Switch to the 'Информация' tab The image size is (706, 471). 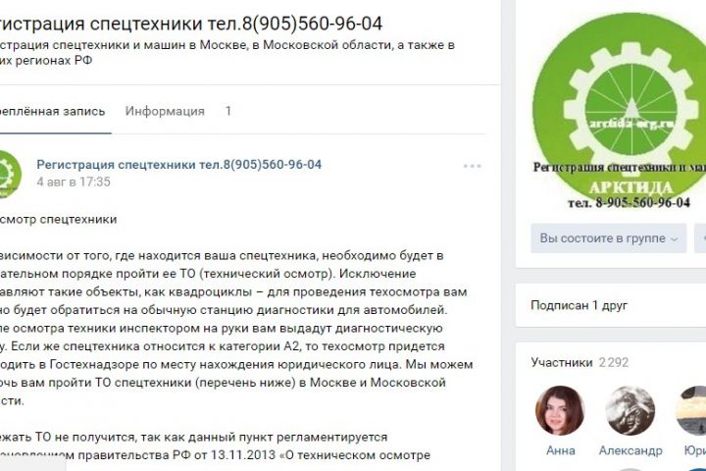click(x=165, y=111)
